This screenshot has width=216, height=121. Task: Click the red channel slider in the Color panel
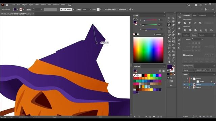(x=150, y=20)
